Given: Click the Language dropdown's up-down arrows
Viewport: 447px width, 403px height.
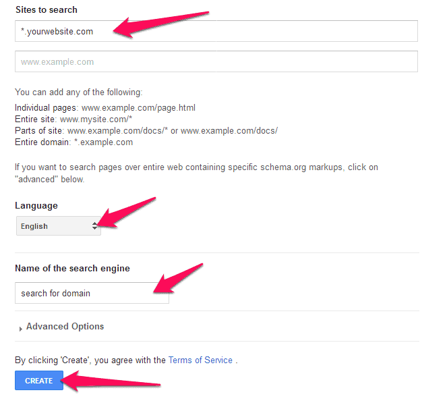Looking at the screenshot, I should point(95,227).
